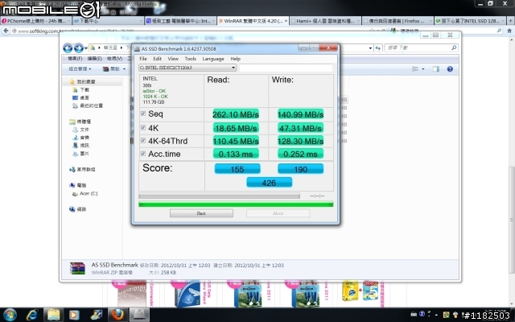Click the Start benchmark button
Image resolution: width=515 pixels, height=322 pixels.
201,213
